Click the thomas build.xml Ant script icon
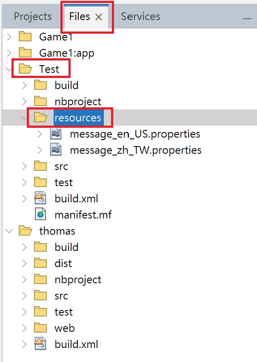Screen dimensions: 257x362 [x=40, y=344]
